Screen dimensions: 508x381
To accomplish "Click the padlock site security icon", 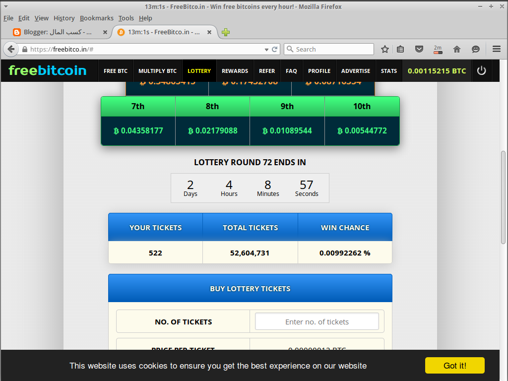I will [x=25, y=49].
